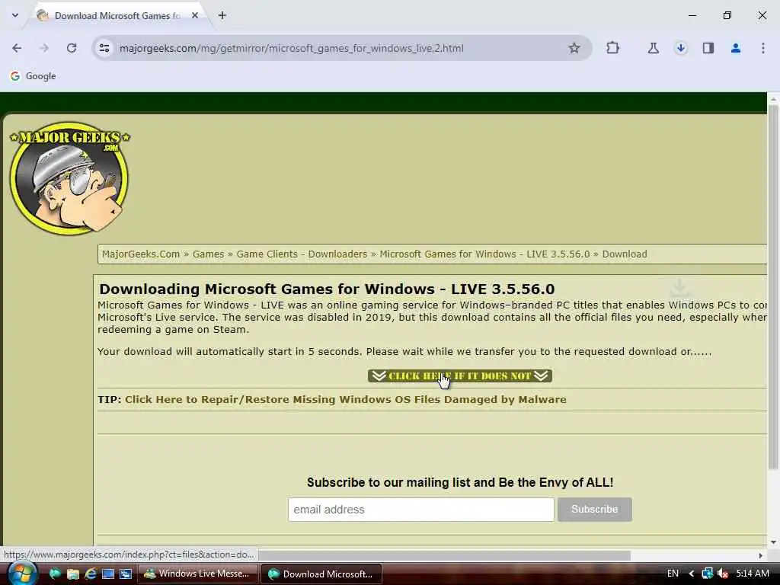Click the scroll up arrow

772,99
